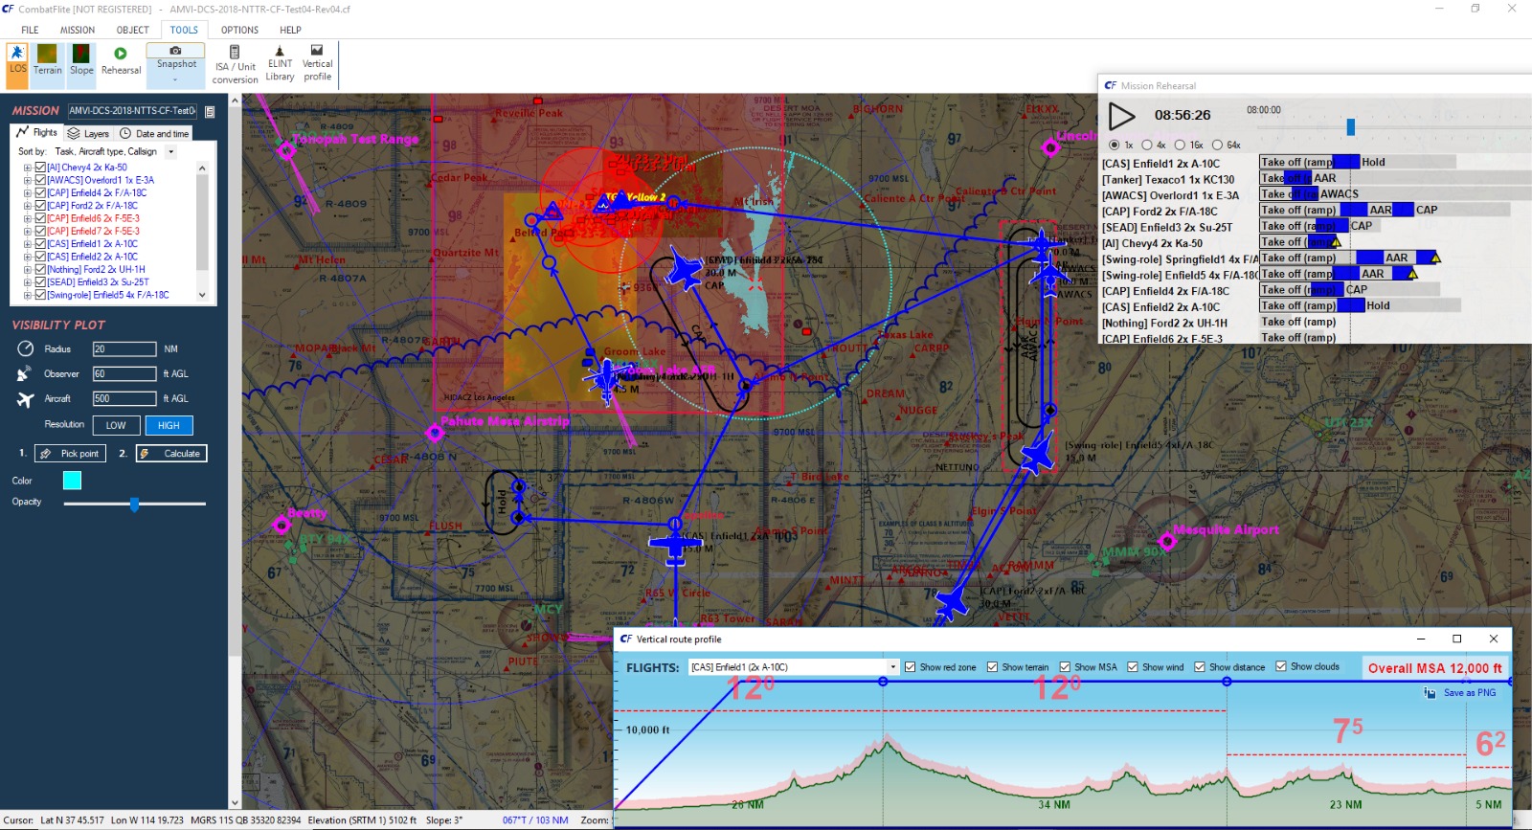Open the cyan color swatch
The image size is (1532, 830).
coord(72,481)
